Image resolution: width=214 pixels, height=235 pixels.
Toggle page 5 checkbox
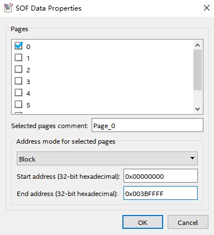point(18,104)
